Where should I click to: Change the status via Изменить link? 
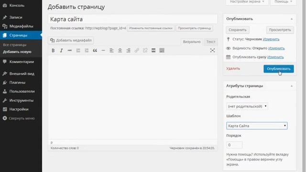pyautogui.click(x=271, y=39)
